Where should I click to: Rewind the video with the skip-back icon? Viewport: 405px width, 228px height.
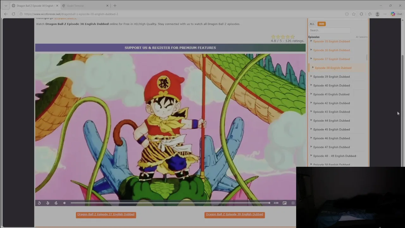pyautogui.click(x=48, y=203)
